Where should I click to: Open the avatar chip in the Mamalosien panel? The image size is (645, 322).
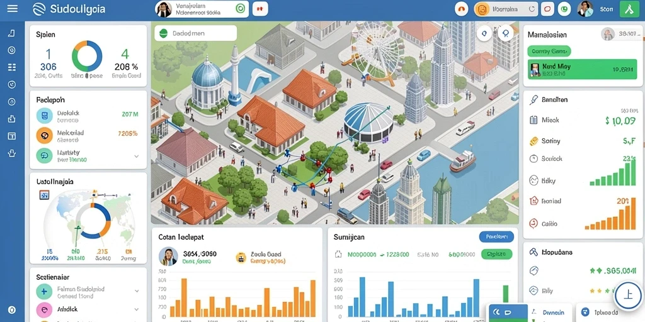(620, 34)
